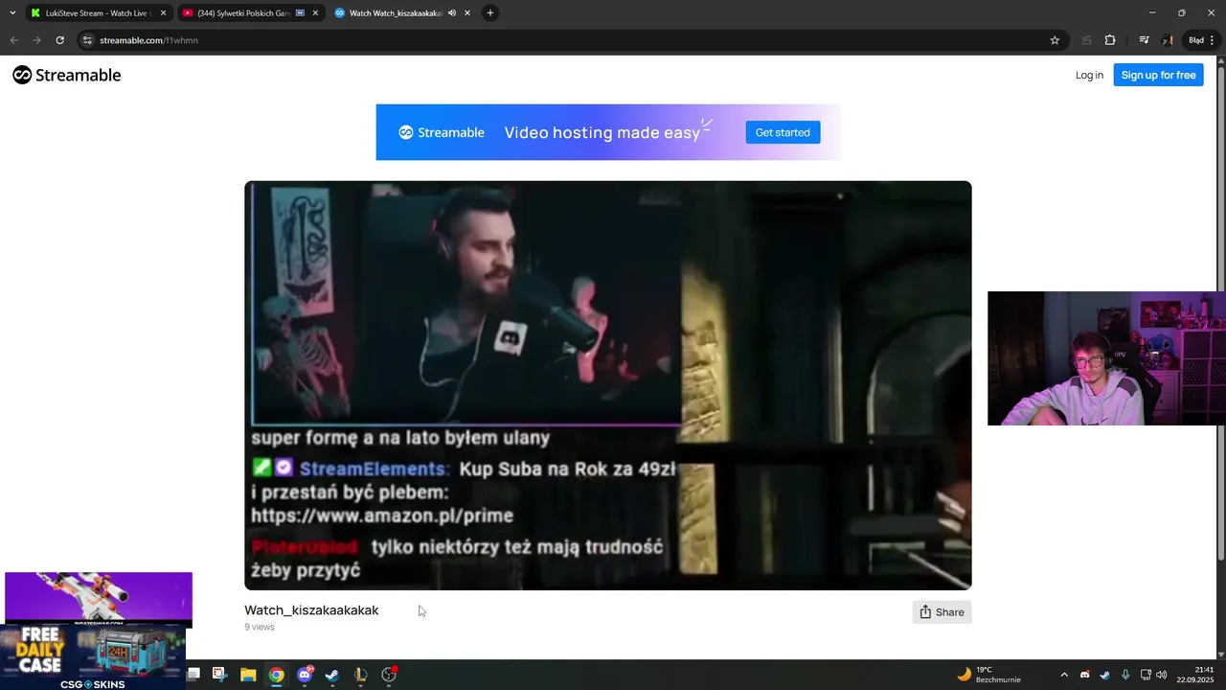
Task: Expand the tab search dropdown
Action: [12, 13]
